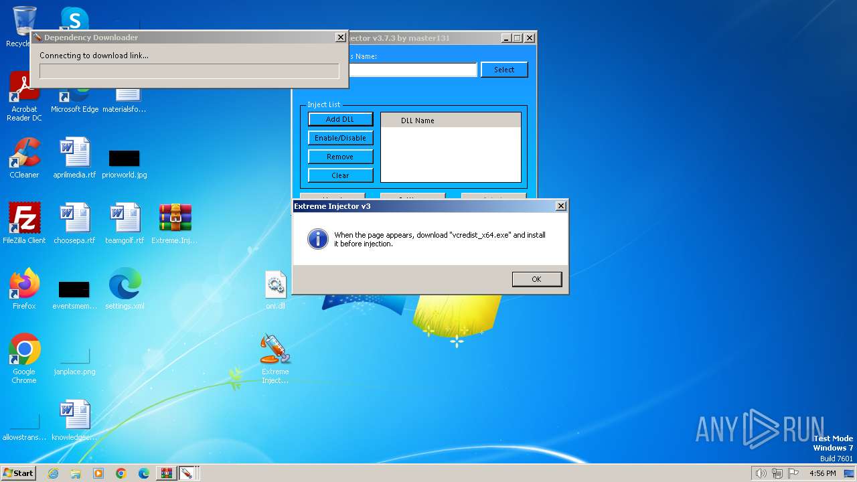Open the Action Center flag icon

click(793, 473)
